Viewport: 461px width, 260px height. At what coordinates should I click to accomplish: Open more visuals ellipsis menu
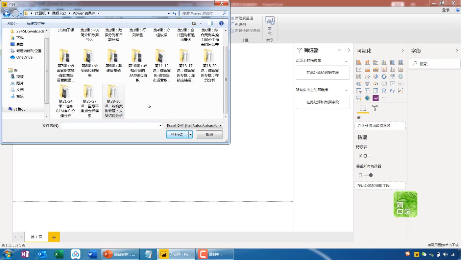pos(384,98)
